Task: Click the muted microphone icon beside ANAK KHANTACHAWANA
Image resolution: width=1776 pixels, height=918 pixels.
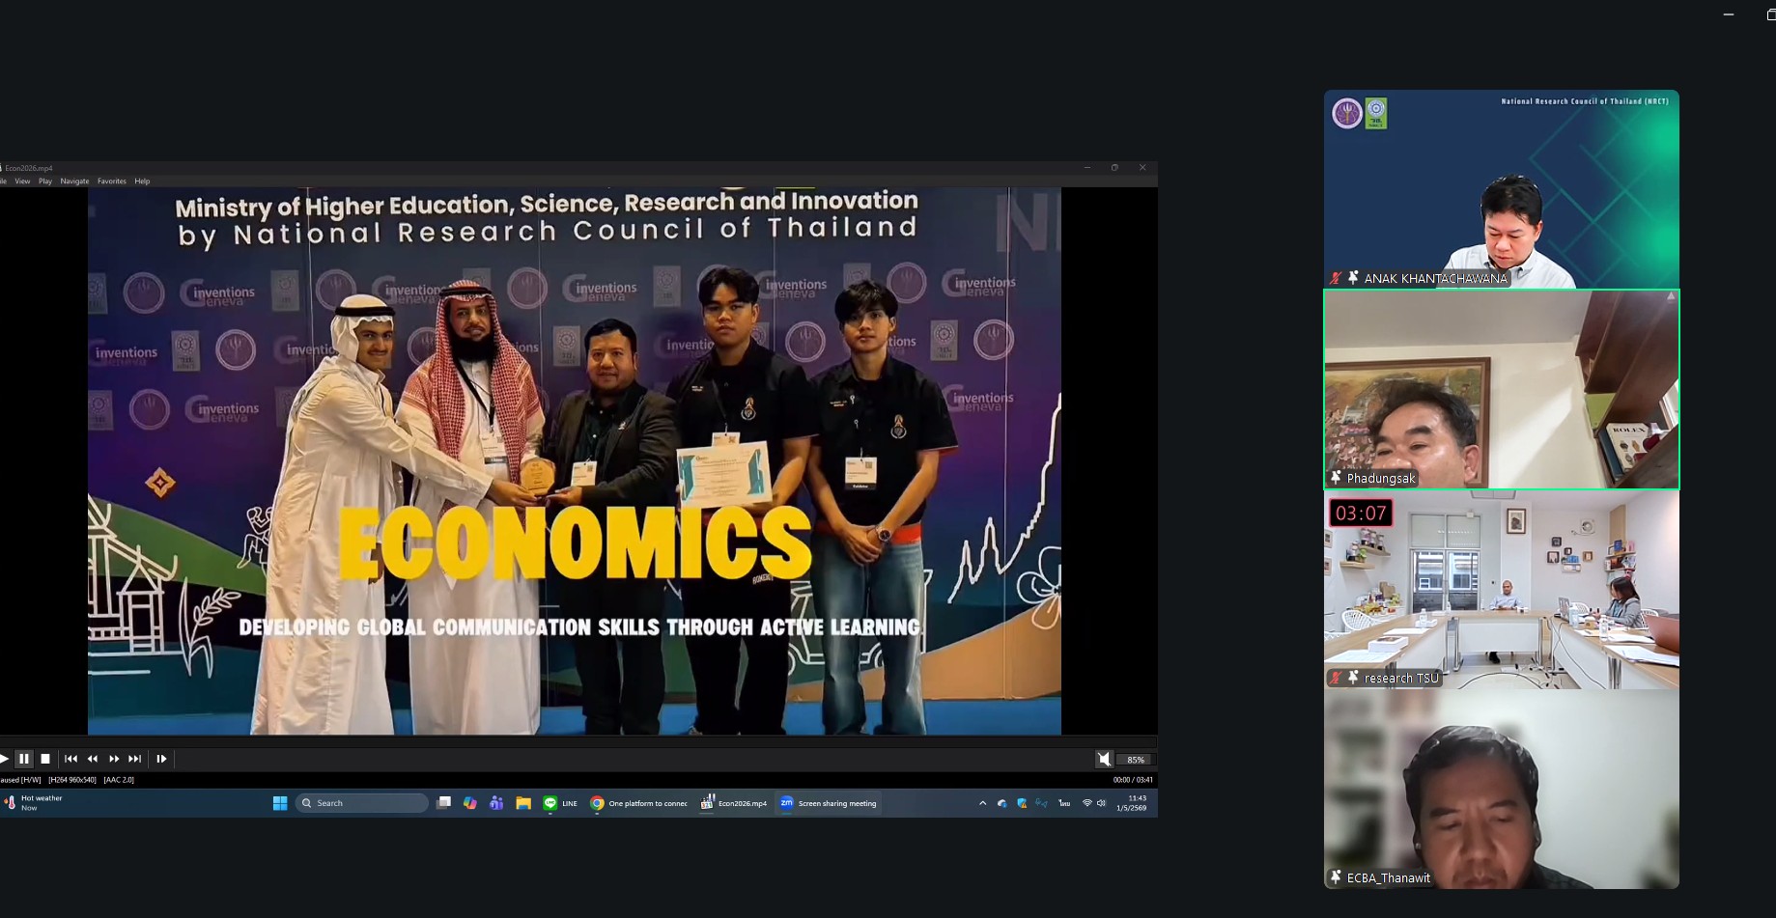Action: (x=1337, y=278)
